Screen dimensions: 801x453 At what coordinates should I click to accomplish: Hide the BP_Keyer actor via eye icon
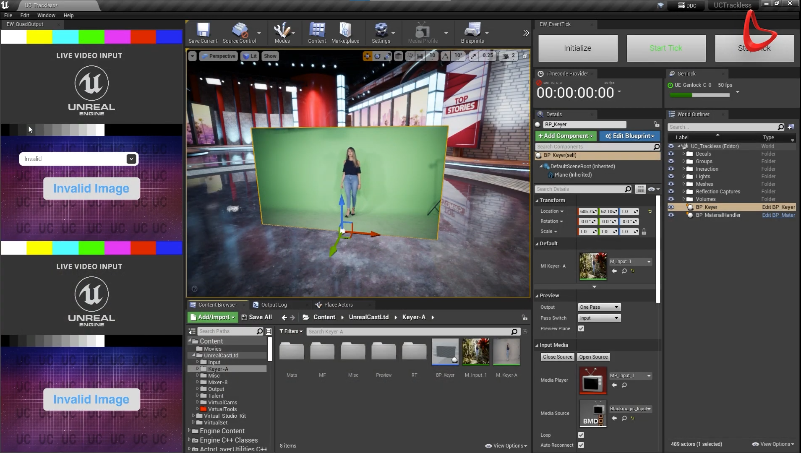click(671, 207)
